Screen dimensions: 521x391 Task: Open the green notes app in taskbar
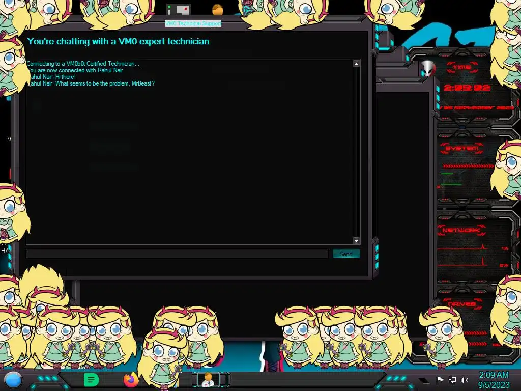(x=92, y=380)
